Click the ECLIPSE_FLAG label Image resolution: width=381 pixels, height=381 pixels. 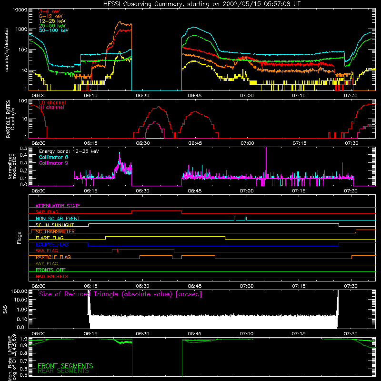[x=52, y=244]
